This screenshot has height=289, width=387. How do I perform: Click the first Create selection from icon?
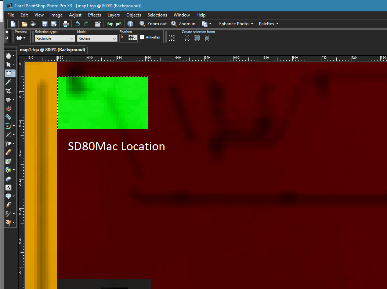[x=187, y=38]
